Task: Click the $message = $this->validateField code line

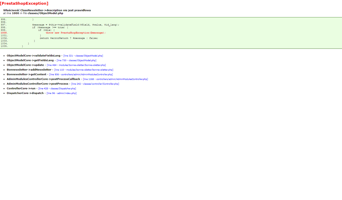Action: coord(76,25)
